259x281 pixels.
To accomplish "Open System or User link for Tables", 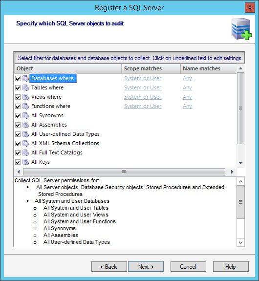I will (x=143, y=87).
